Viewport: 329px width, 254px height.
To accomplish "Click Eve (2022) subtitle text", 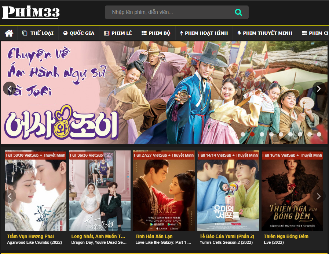I will [274, 242].
